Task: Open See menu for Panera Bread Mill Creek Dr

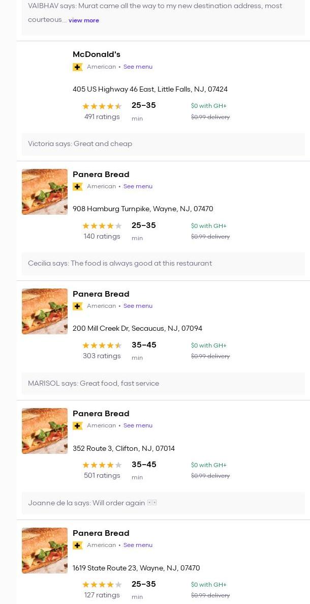Action: click(138, 306)
